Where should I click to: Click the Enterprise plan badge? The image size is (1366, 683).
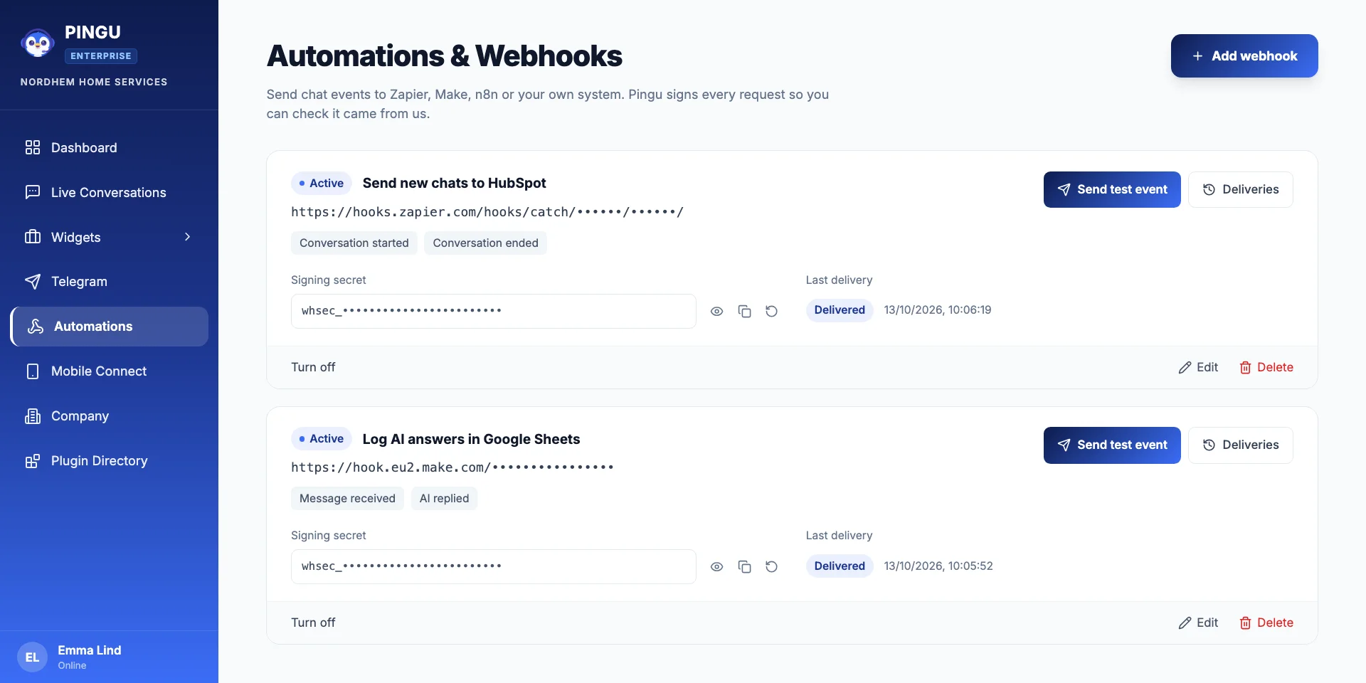[x=101, y=56]
